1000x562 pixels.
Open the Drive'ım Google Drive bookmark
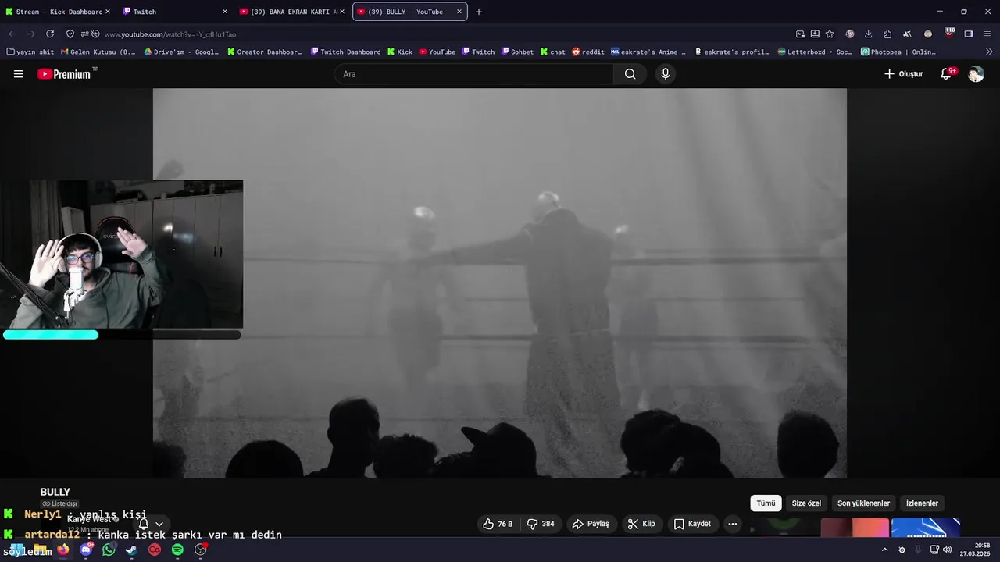[x=181, y=52]
